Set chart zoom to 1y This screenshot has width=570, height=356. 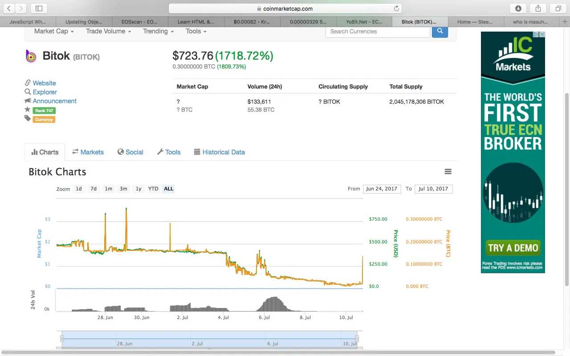138,189
